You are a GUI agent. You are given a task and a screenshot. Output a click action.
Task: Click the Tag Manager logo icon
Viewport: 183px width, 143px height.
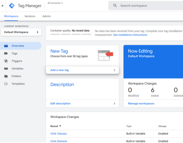12,5
